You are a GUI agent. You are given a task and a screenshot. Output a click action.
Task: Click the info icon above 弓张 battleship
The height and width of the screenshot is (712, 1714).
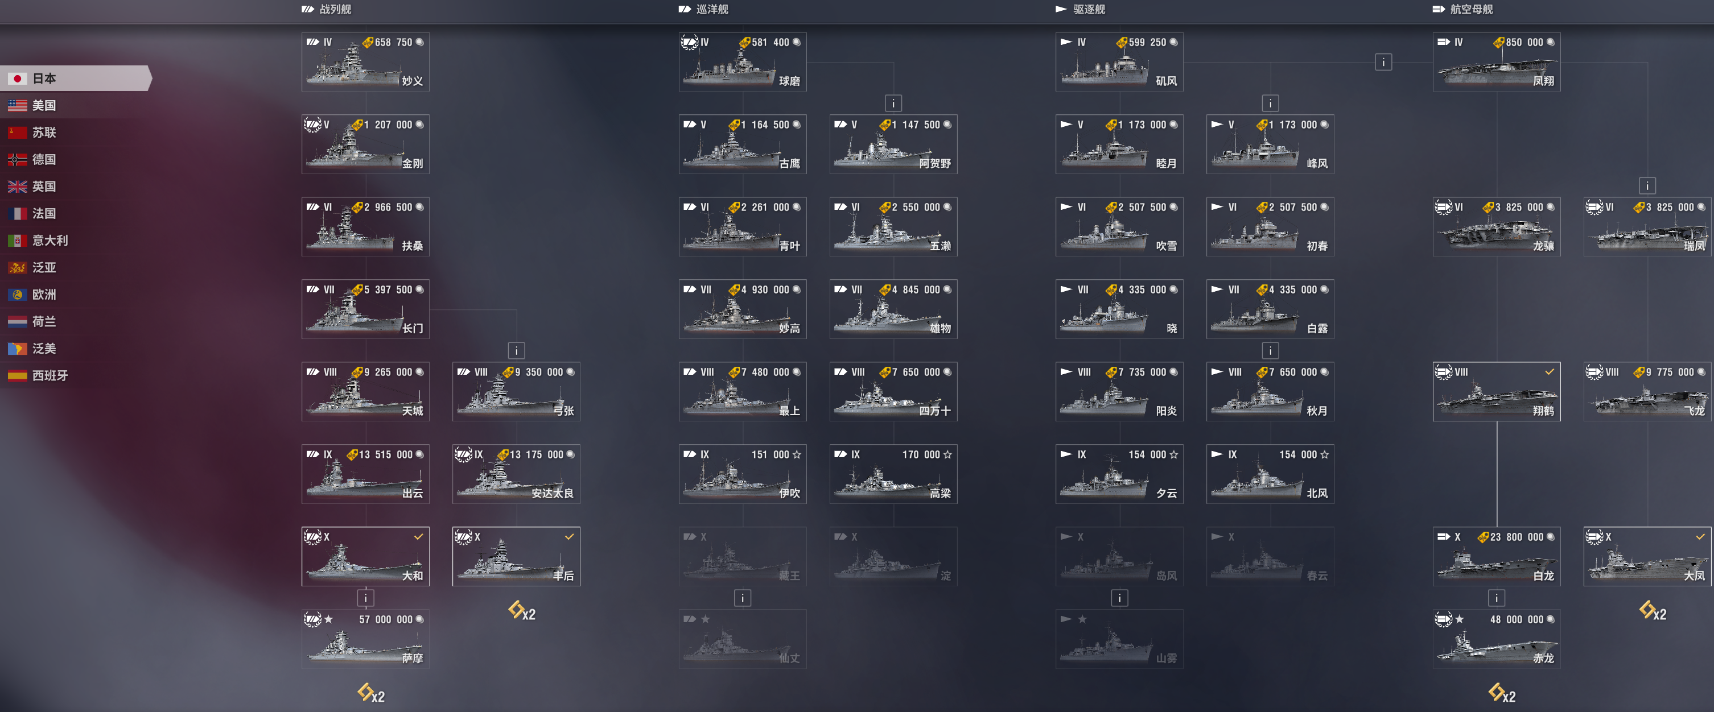click(x=516, y=350)
